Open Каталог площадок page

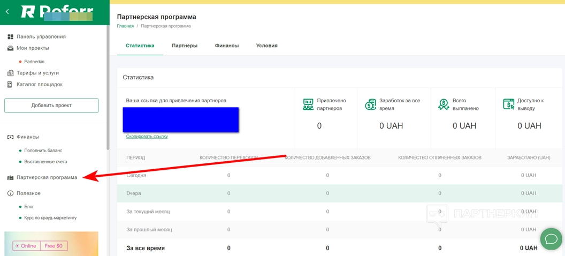pos(40,85)
